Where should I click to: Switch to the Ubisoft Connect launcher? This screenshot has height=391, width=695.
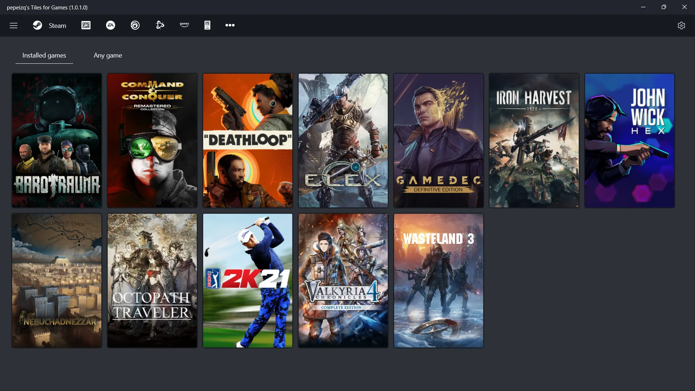(x=135, y=25)
